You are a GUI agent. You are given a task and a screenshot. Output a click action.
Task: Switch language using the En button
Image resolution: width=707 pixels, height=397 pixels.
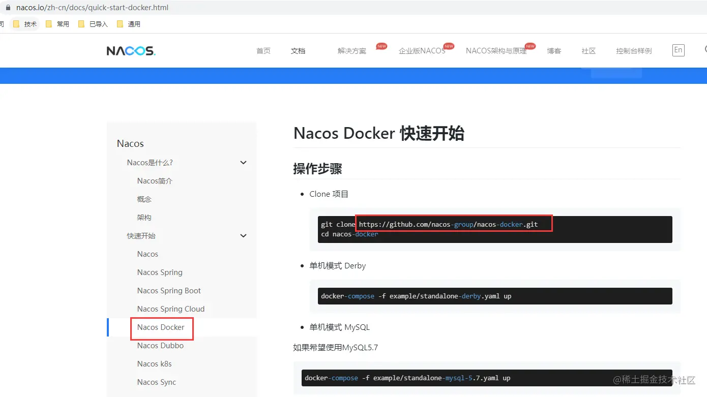tap(678, 50)
